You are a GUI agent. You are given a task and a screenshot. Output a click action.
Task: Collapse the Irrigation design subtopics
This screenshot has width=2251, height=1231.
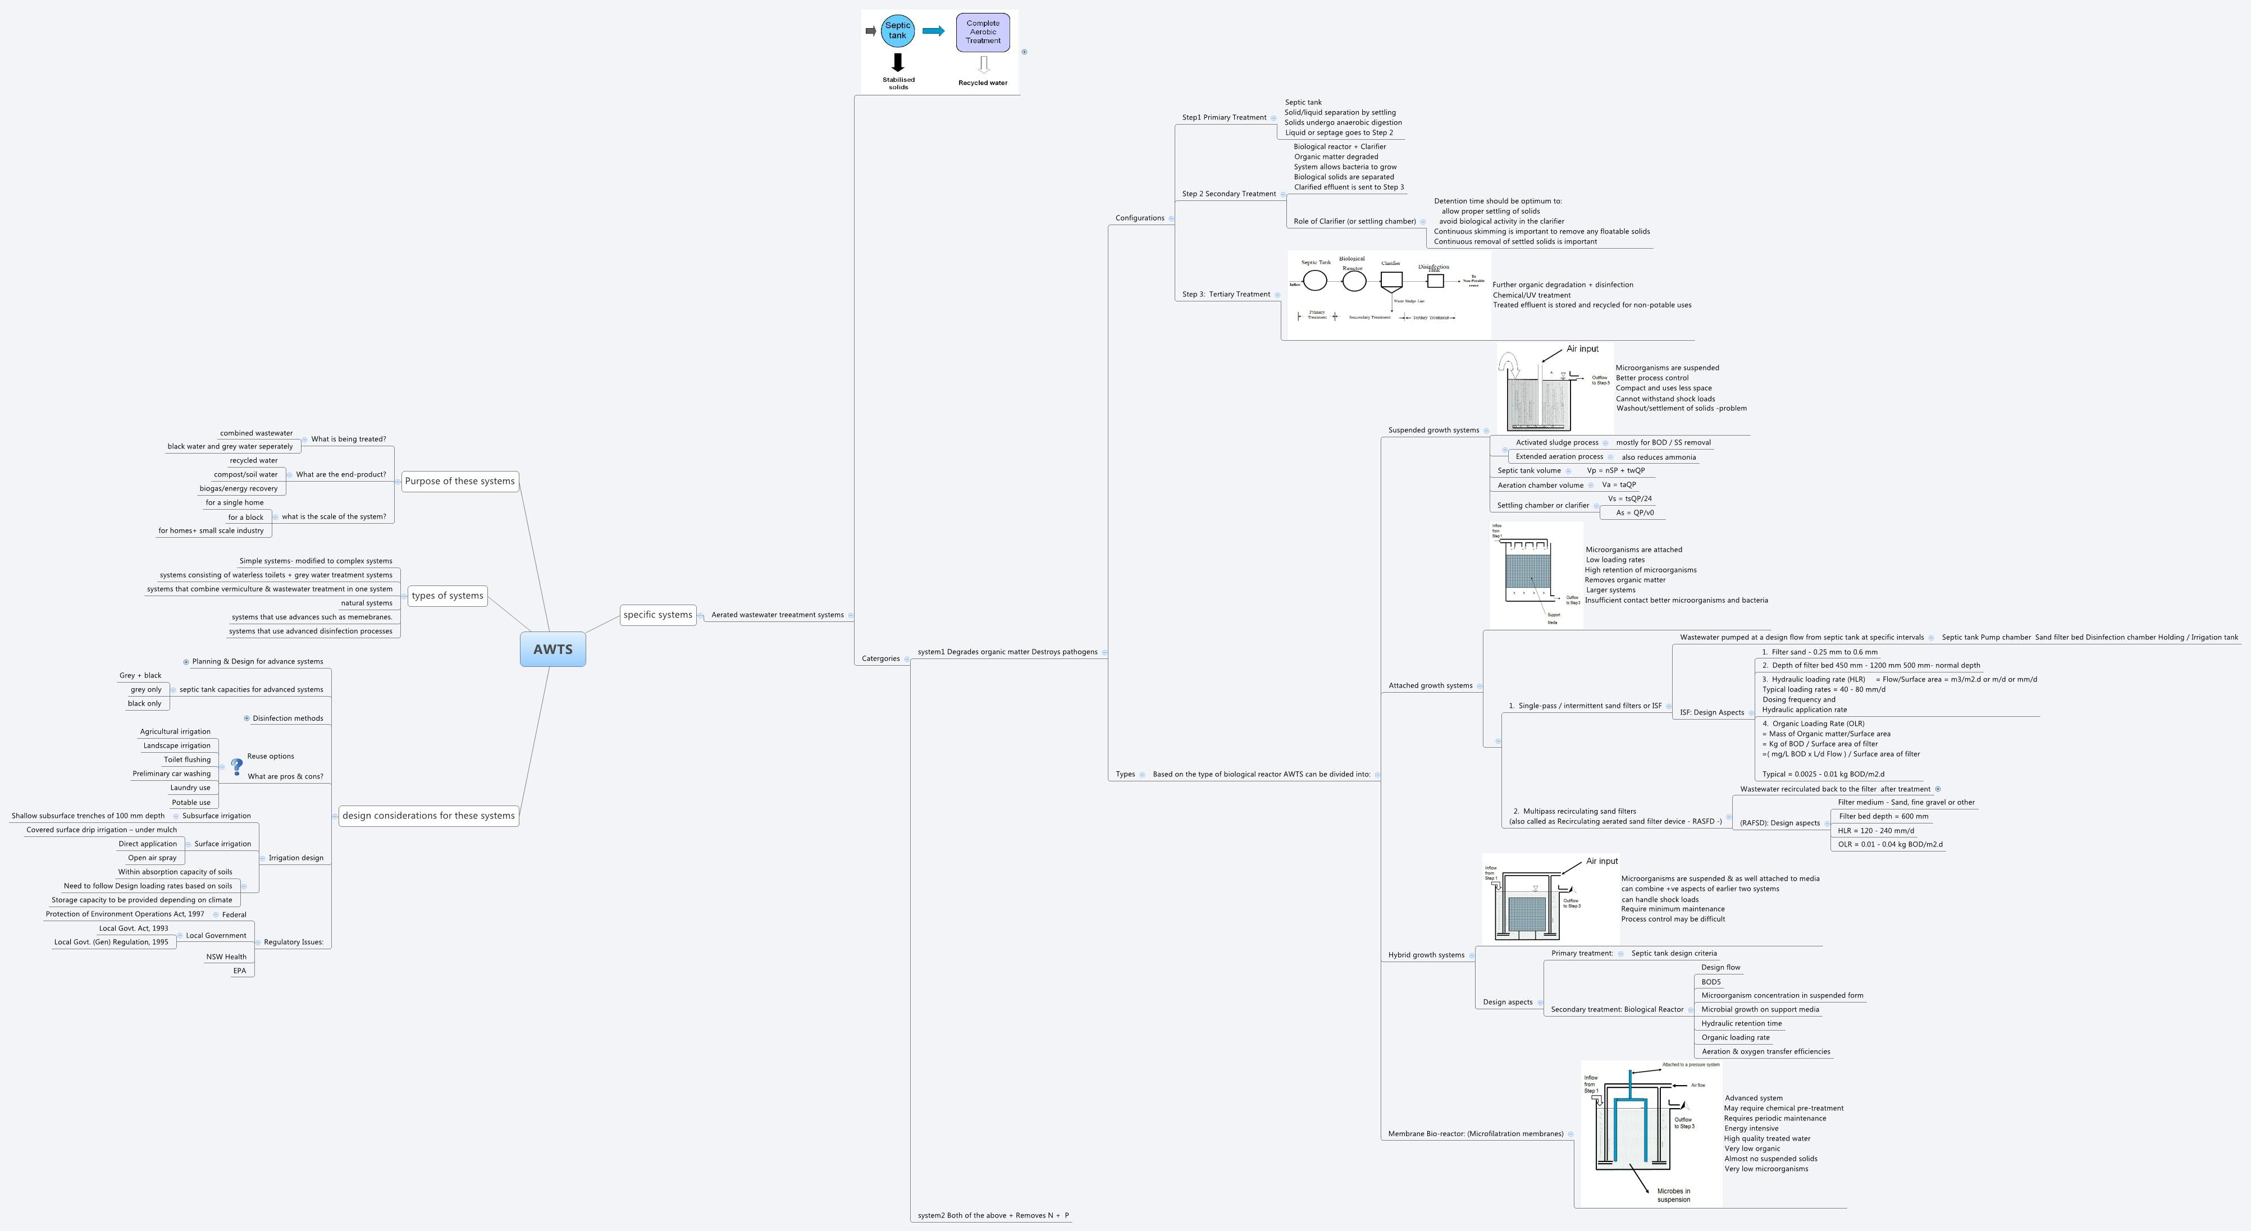(x=262, y=859)
